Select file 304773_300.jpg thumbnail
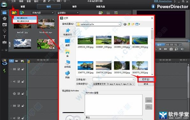Screen dimensions: 190x120 coord(85,66)
